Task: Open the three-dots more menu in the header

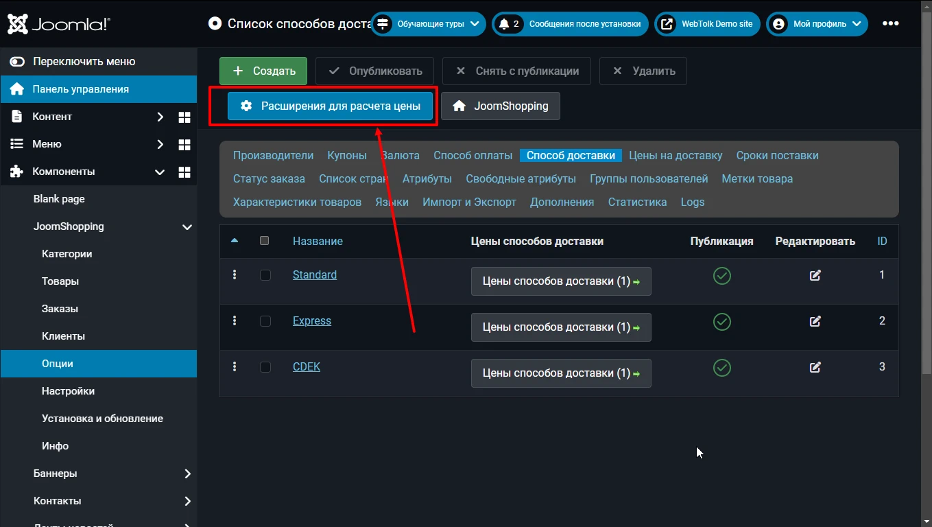Action: [890, 24]
